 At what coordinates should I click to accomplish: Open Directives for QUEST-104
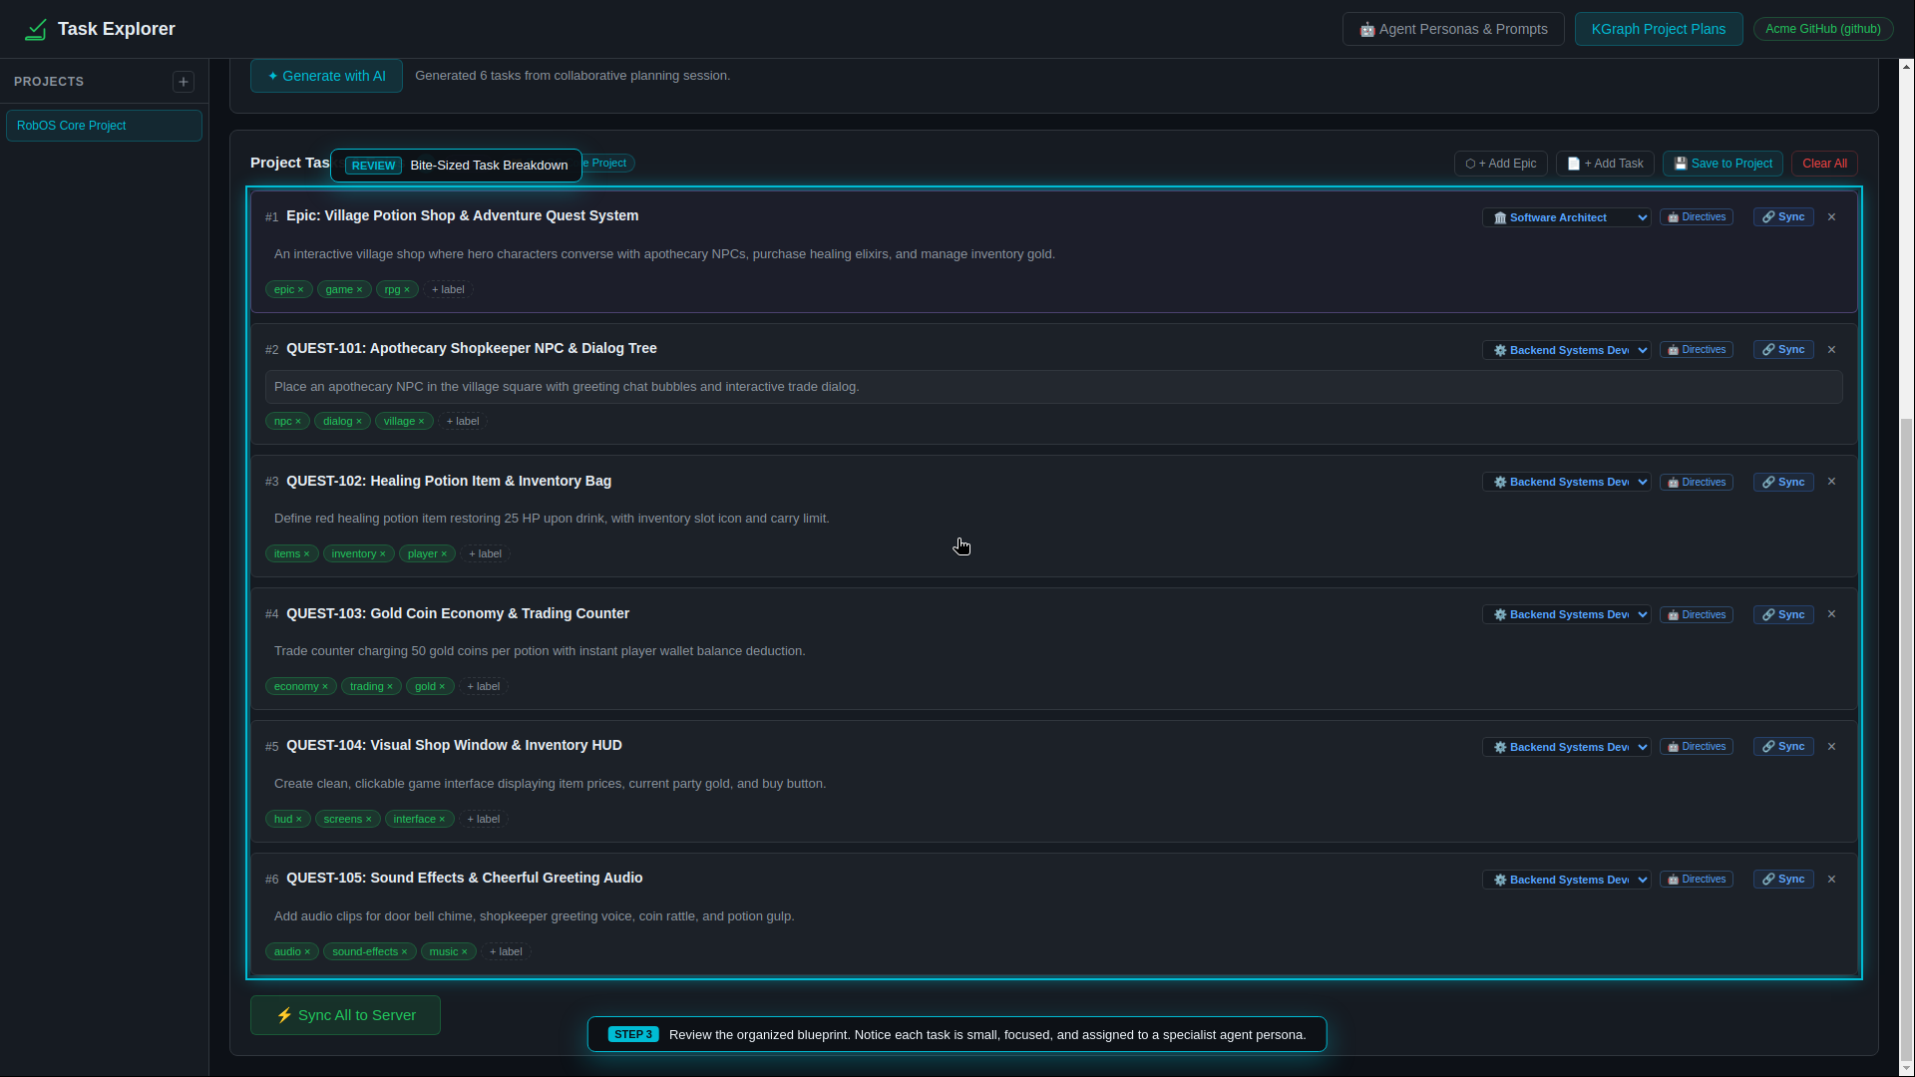coord(1697,747)
